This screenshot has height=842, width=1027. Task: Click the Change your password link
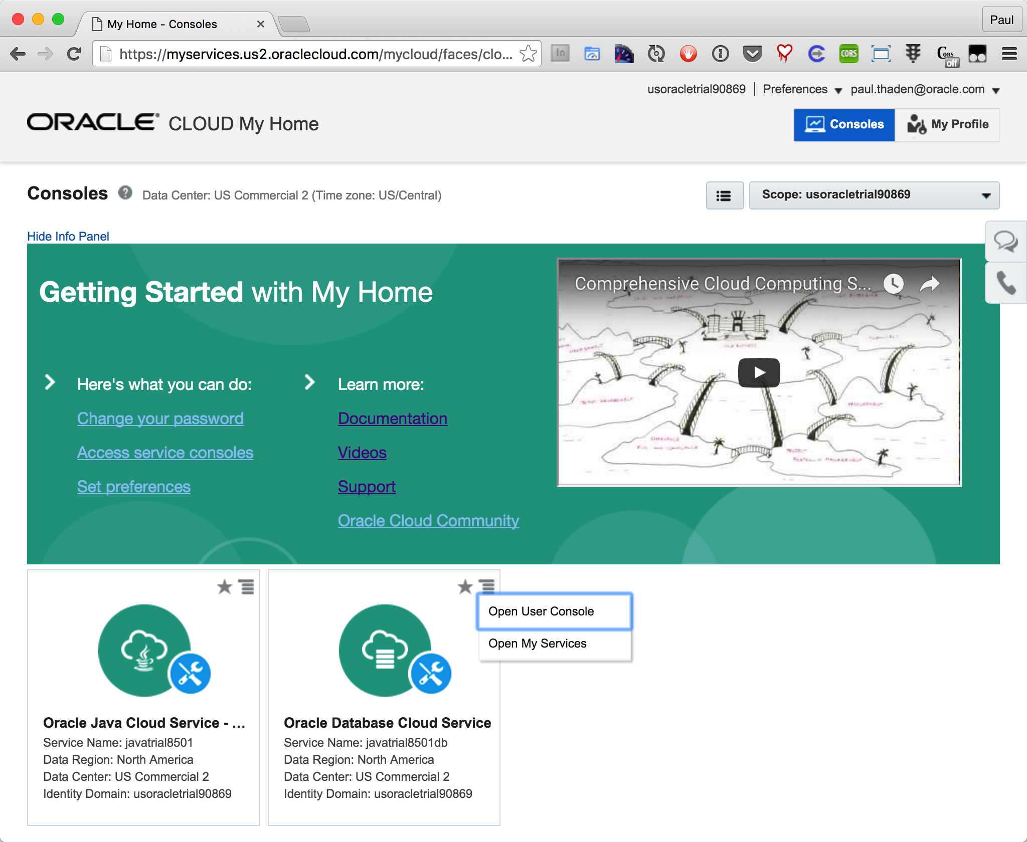pos(160,418)
